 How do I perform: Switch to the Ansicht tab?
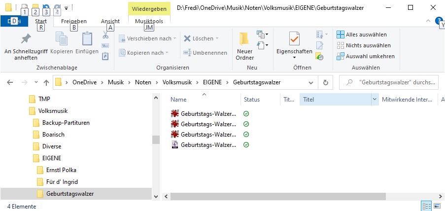(110, 21)
